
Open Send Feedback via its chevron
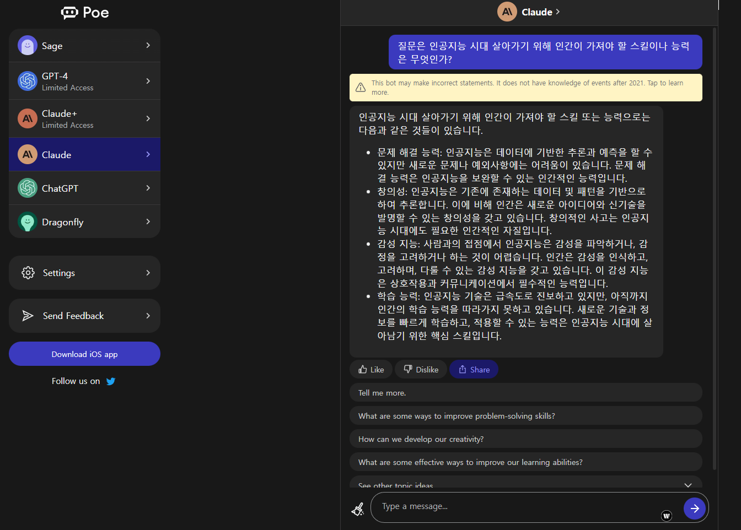pos(148,316)
